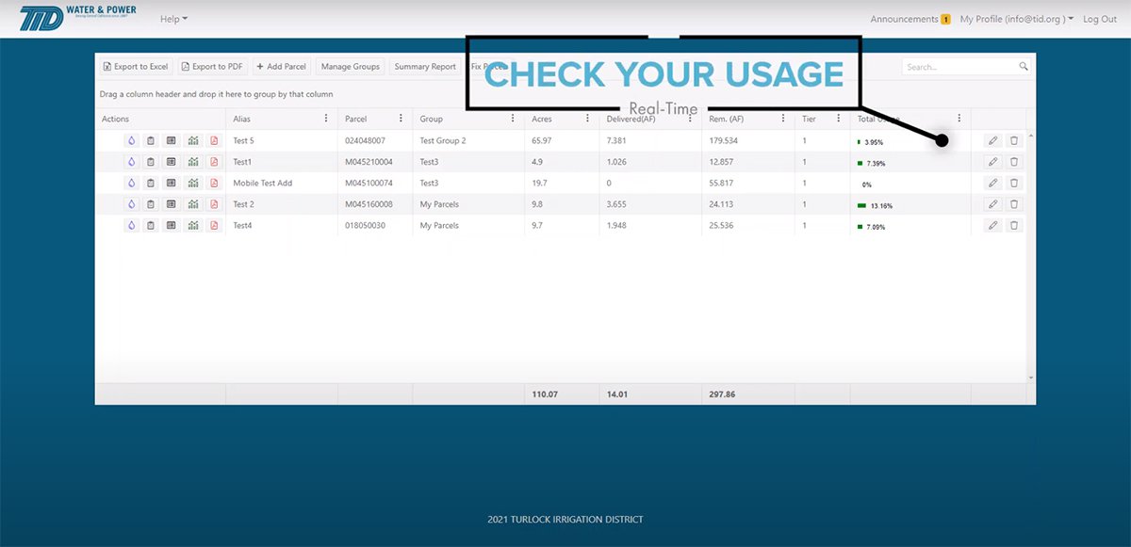Click the magnifier icon in search box
The width and height of the screenshot is (1131, 547).
tap(1024, 67)
